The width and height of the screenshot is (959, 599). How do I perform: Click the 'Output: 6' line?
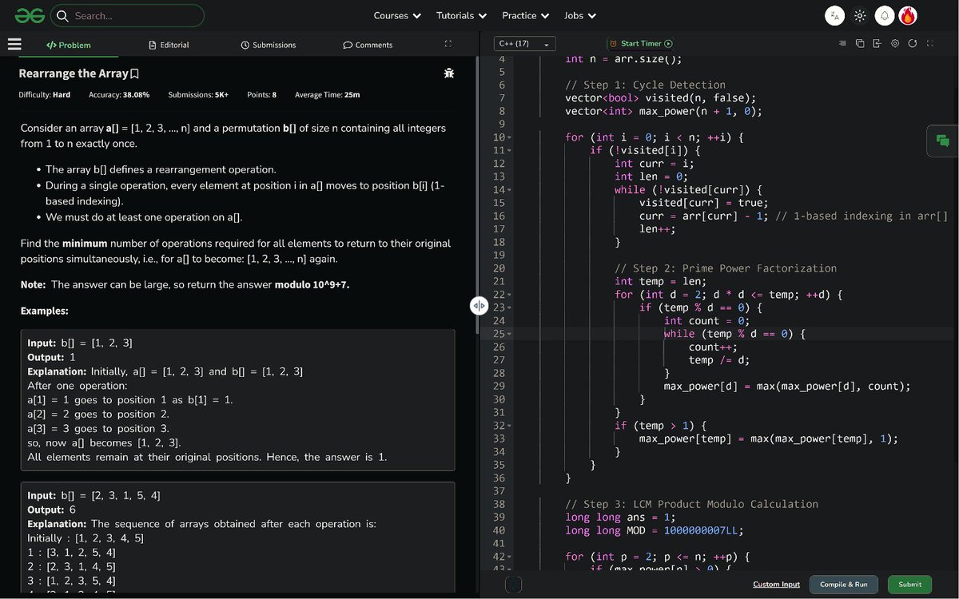click(51, 510)
